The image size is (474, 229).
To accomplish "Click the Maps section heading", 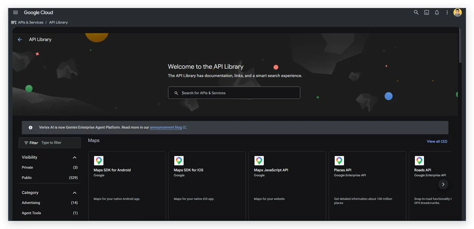I will [x=94, y=141].
